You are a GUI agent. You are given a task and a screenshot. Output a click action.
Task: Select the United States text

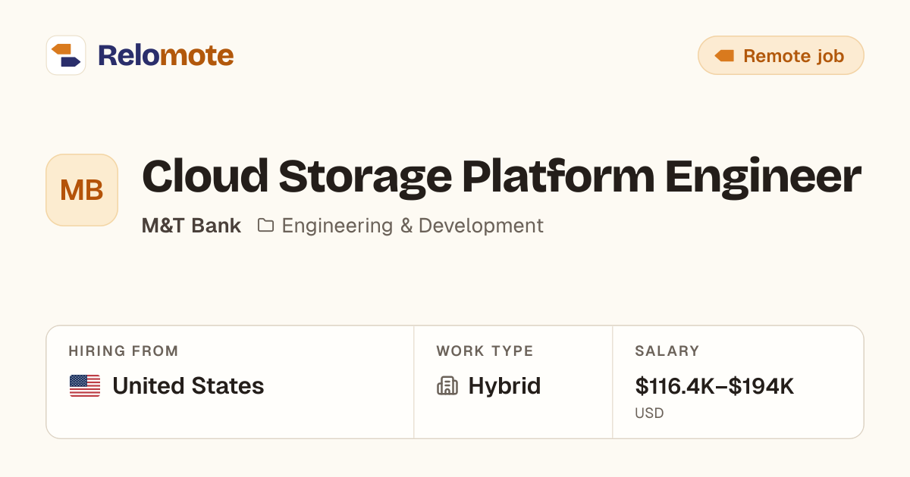(188, 386)
